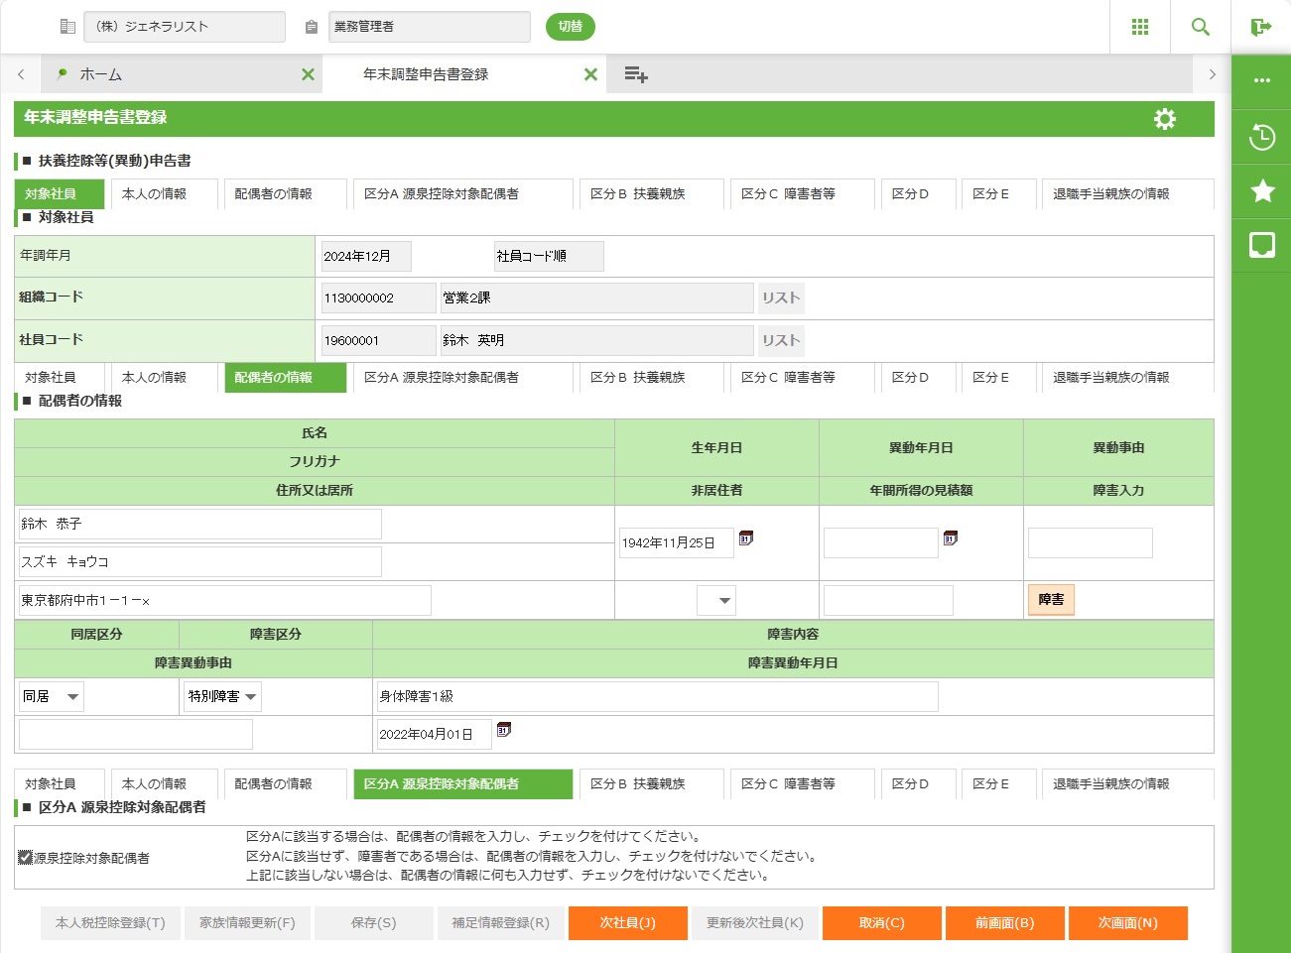The image size is (1291, 953).
Task: Uncheck the 源泉控除対象配偶者 checkbox
Action: coord(26,858)
